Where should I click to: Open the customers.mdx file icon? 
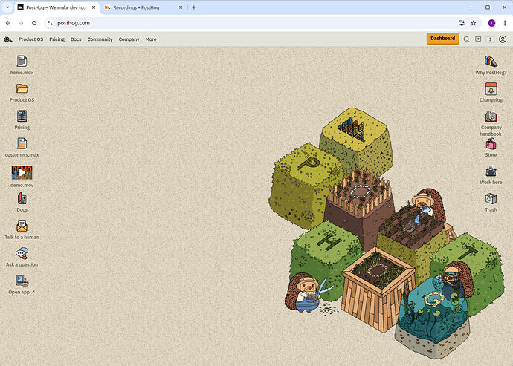click(x=22, y=143)
